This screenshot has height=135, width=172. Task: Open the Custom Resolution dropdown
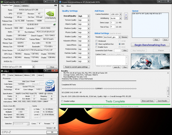click(x=120, y=14)
